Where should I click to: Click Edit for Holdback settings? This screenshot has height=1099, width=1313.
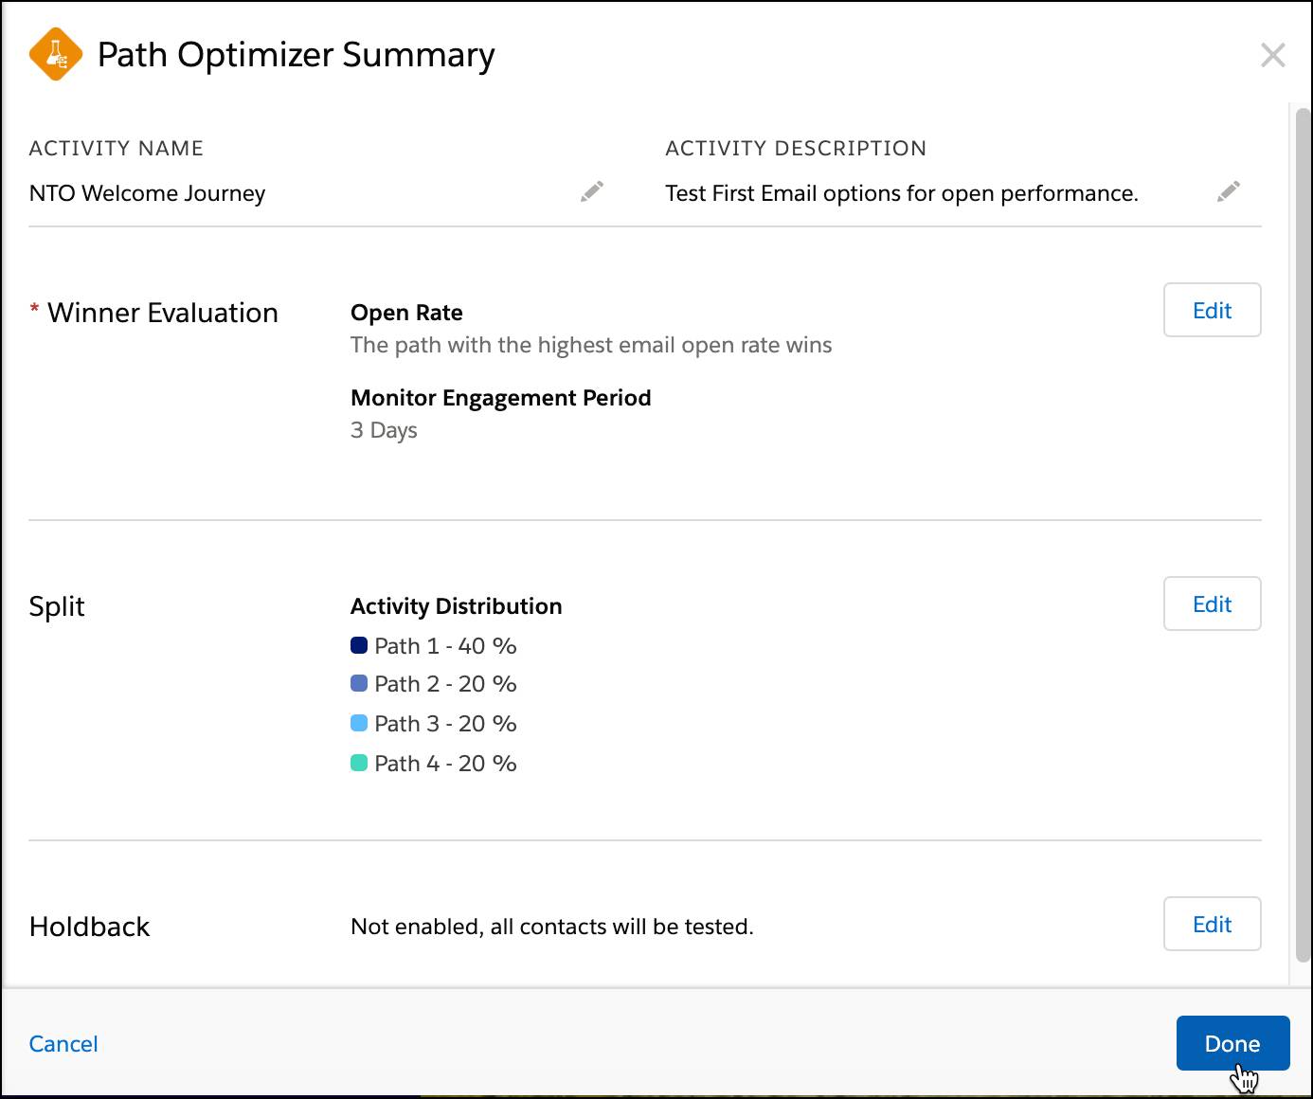(1212, 924)
